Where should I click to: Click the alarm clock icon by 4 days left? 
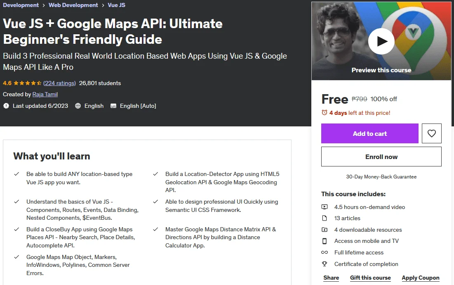(324, 112)
